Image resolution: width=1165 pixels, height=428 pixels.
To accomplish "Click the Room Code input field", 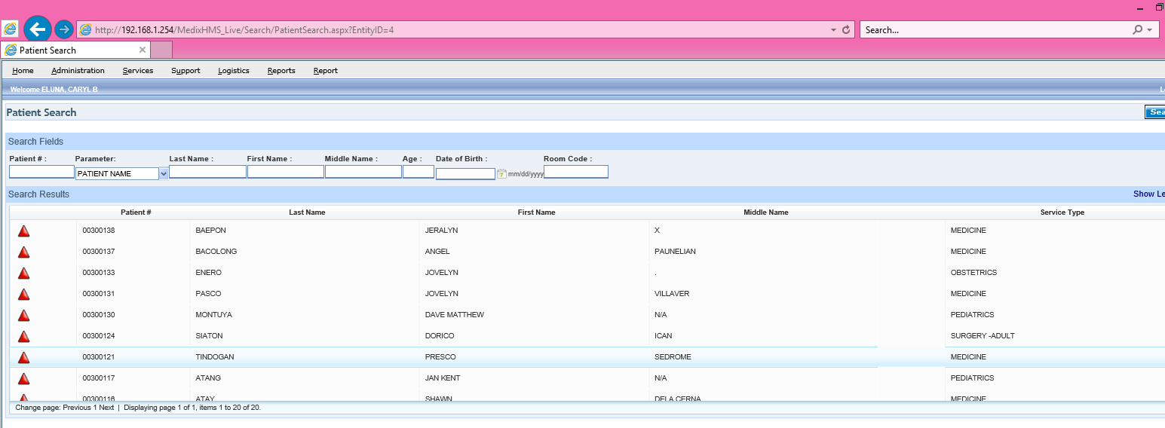I will 576,172.
